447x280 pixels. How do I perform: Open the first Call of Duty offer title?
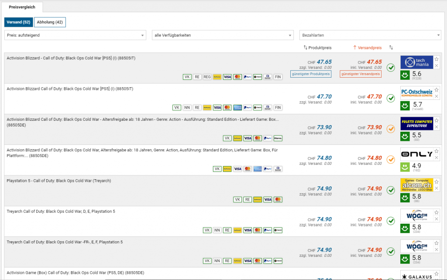tap(71, 58)
